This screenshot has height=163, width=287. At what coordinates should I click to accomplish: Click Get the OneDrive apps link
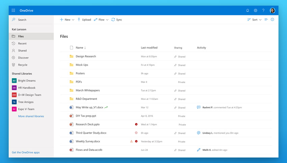pyautogui.click(x=26, y=153)
